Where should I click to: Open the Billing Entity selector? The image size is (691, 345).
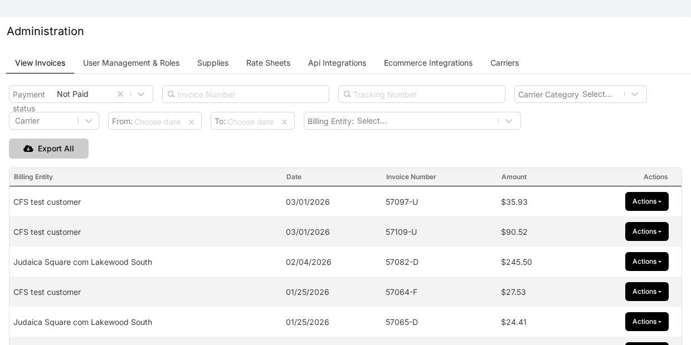coord(509,121)
